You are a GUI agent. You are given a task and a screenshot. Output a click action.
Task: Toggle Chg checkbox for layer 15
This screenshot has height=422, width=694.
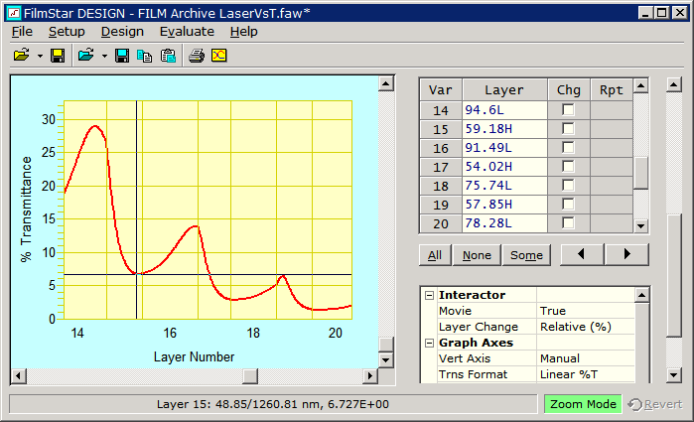click(x=568, y=128)
